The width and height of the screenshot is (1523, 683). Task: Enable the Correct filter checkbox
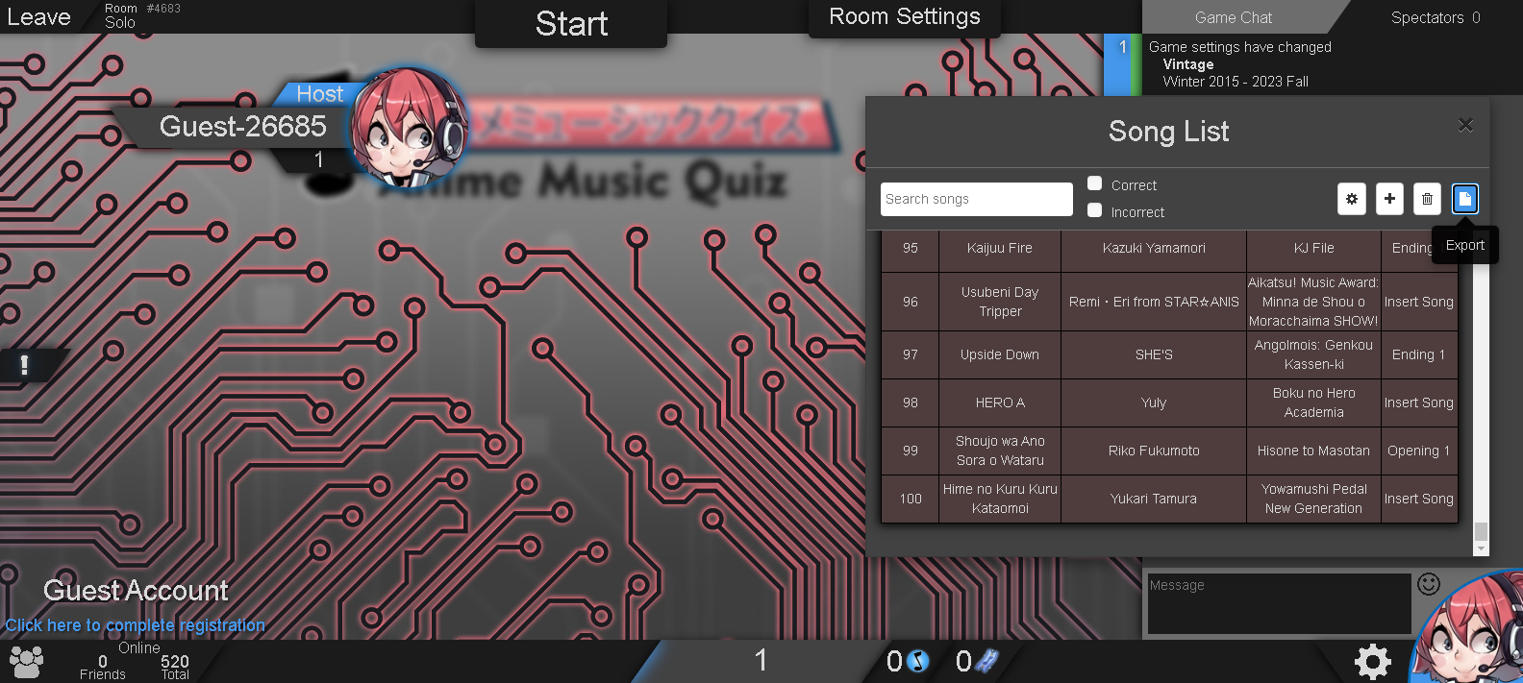click(x=1094, y=183)
